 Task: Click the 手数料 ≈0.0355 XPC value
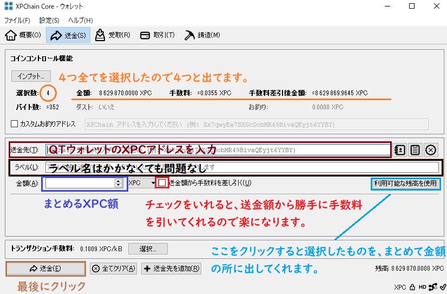pyautogui.click(x=214, y=93)
